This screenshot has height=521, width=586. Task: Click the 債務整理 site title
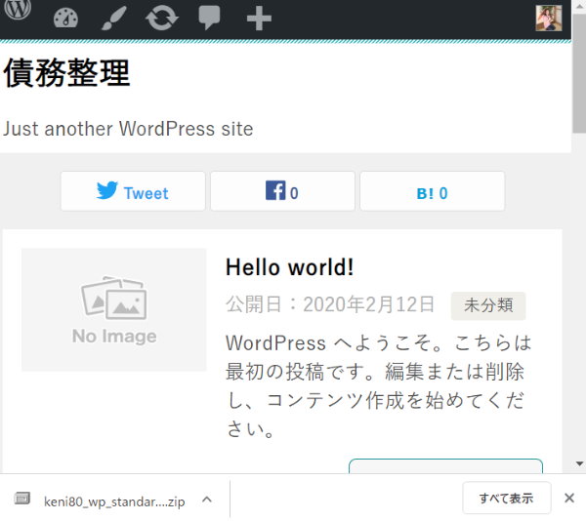[66, 73]
